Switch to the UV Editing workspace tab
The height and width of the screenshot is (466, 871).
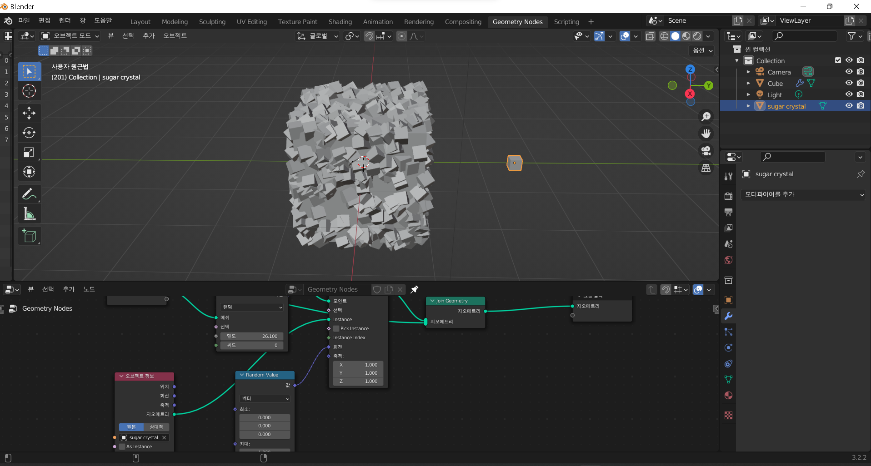pos(252,22)
